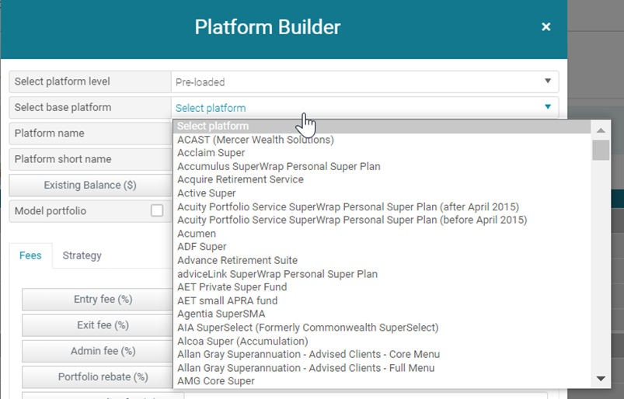Tick the Model portfolio checkbox
Image resolution: width=624 pixels, height=399 pixels.
157,210
